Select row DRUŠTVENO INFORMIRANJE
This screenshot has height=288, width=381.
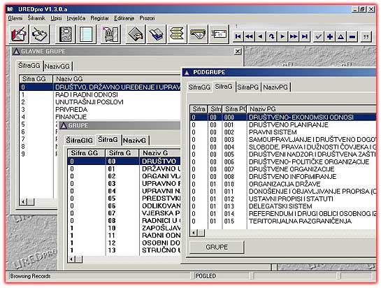point(283,177)
